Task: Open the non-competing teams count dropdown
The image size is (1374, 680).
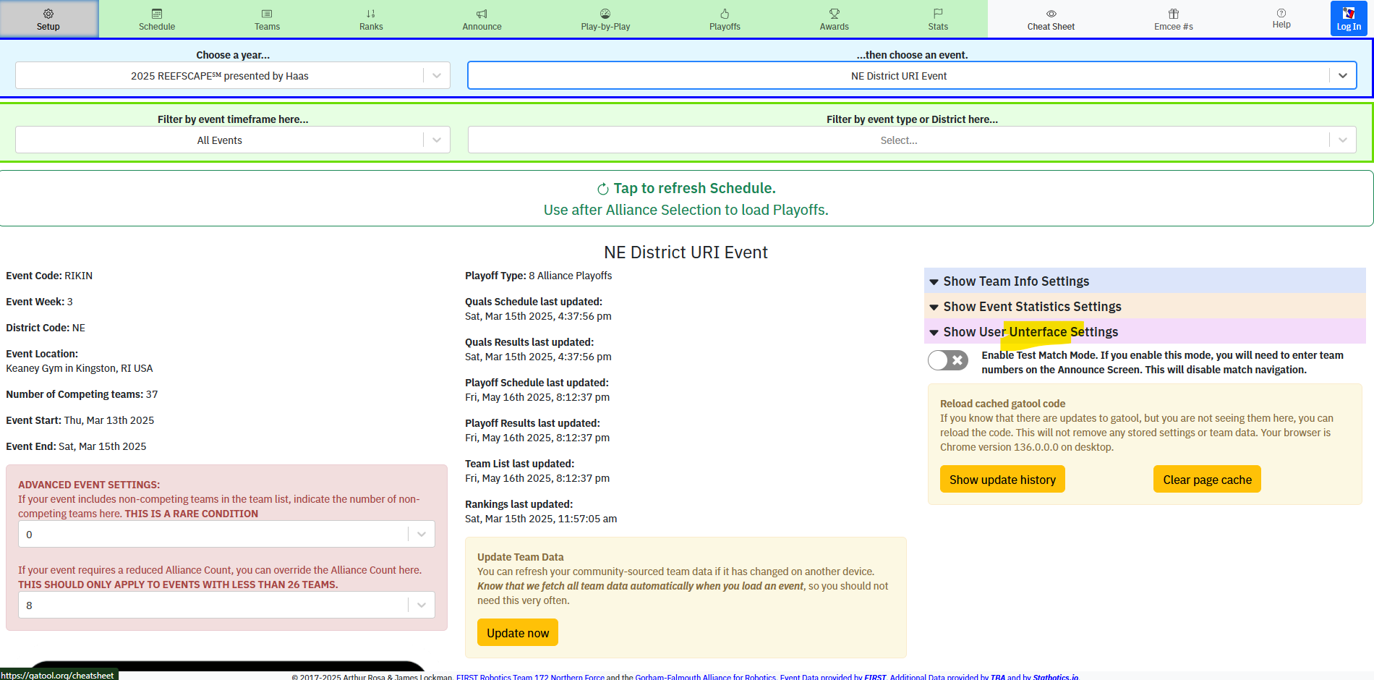Action: [227, 534]
